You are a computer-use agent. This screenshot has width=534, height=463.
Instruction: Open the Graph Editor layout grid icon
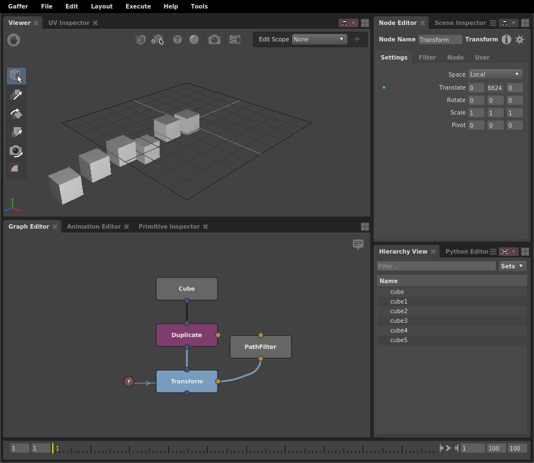pyautogui.click(x=365, y=226)
